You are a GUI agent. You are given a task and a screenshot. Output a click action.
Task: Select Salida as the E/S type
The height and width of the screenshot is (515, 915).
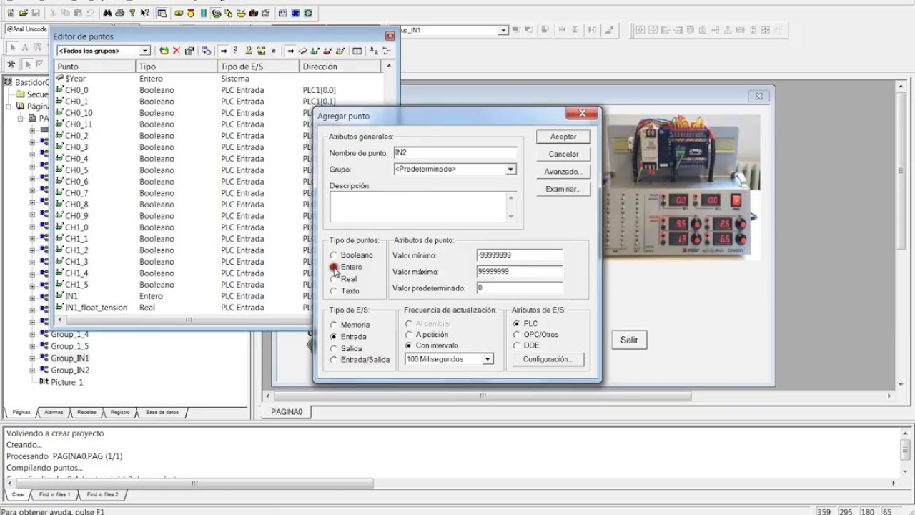tap(334, 348)
